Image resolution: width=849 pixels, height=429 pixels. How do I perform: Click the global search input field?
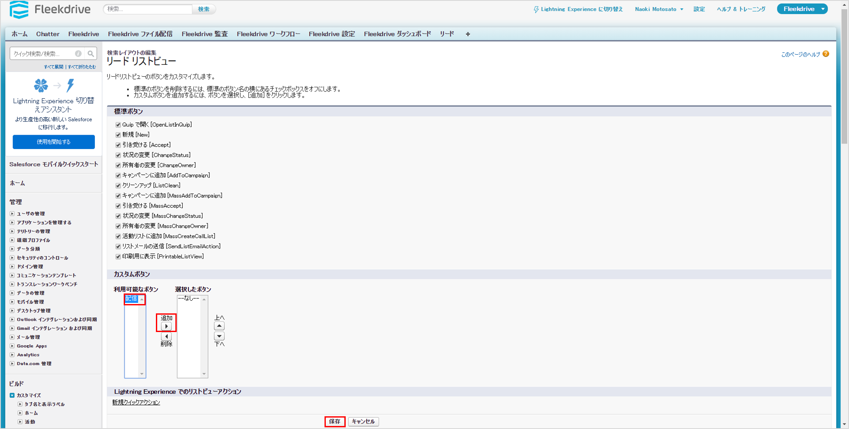click(x=148, y=9)
